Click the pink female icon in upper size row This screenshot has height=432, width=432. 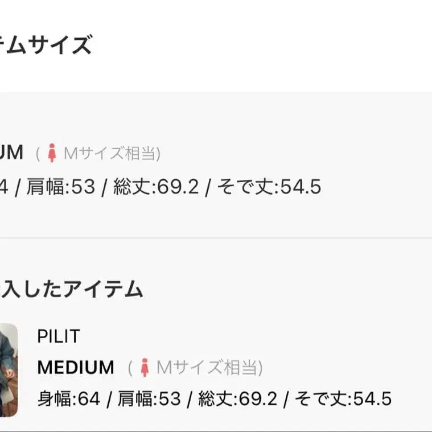coord(52,153)
